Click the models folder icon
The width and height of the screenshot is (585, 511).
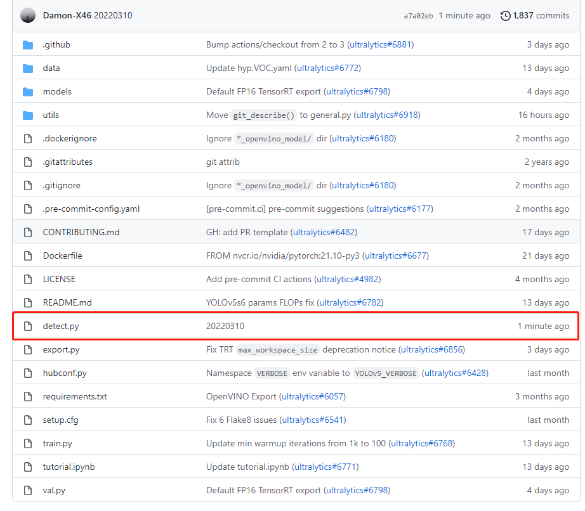pos(28,92)
